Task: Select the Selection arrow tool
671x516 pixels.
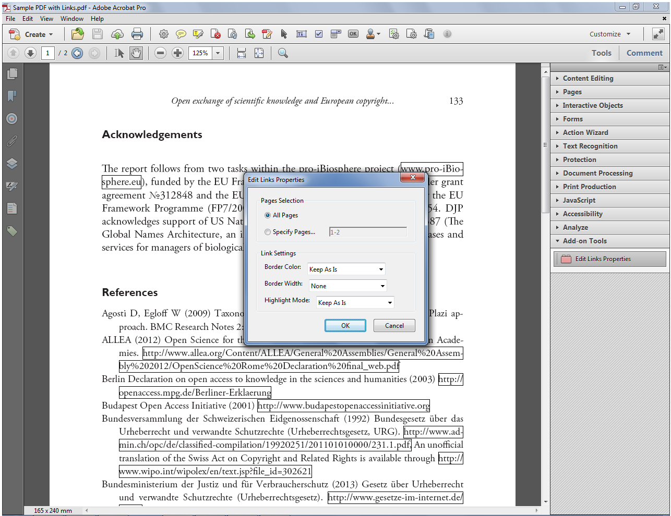Action: 118,53
